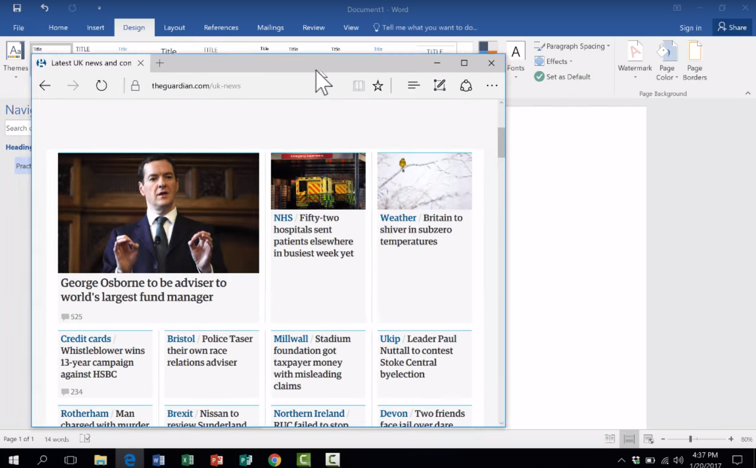
Task: Add the page to favorites
Action: pos(378,85)
